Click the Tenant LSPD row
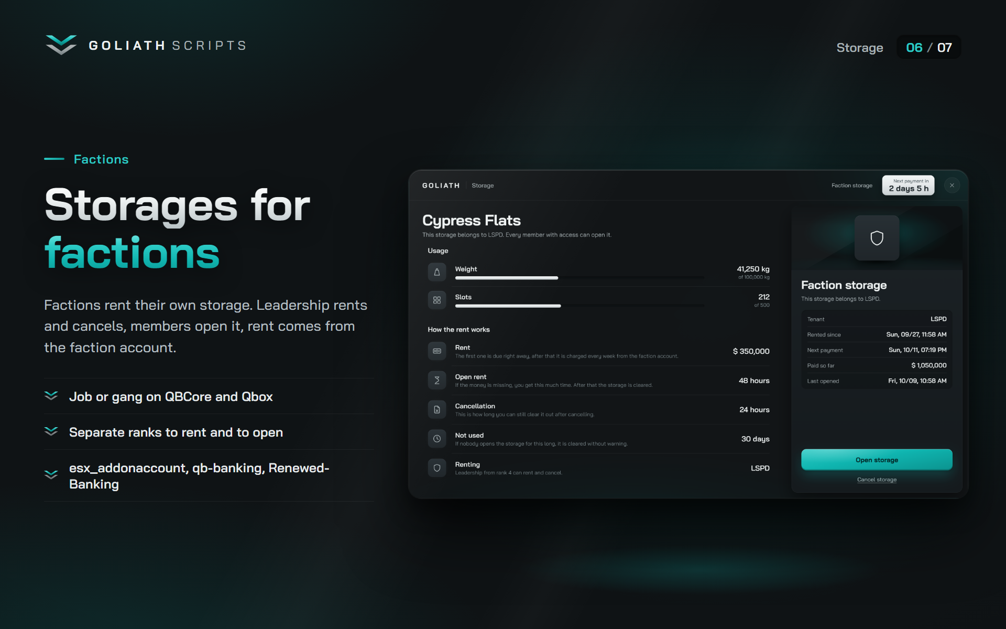The height and width of the screenshot is (629, 1006). coord(877,319)
